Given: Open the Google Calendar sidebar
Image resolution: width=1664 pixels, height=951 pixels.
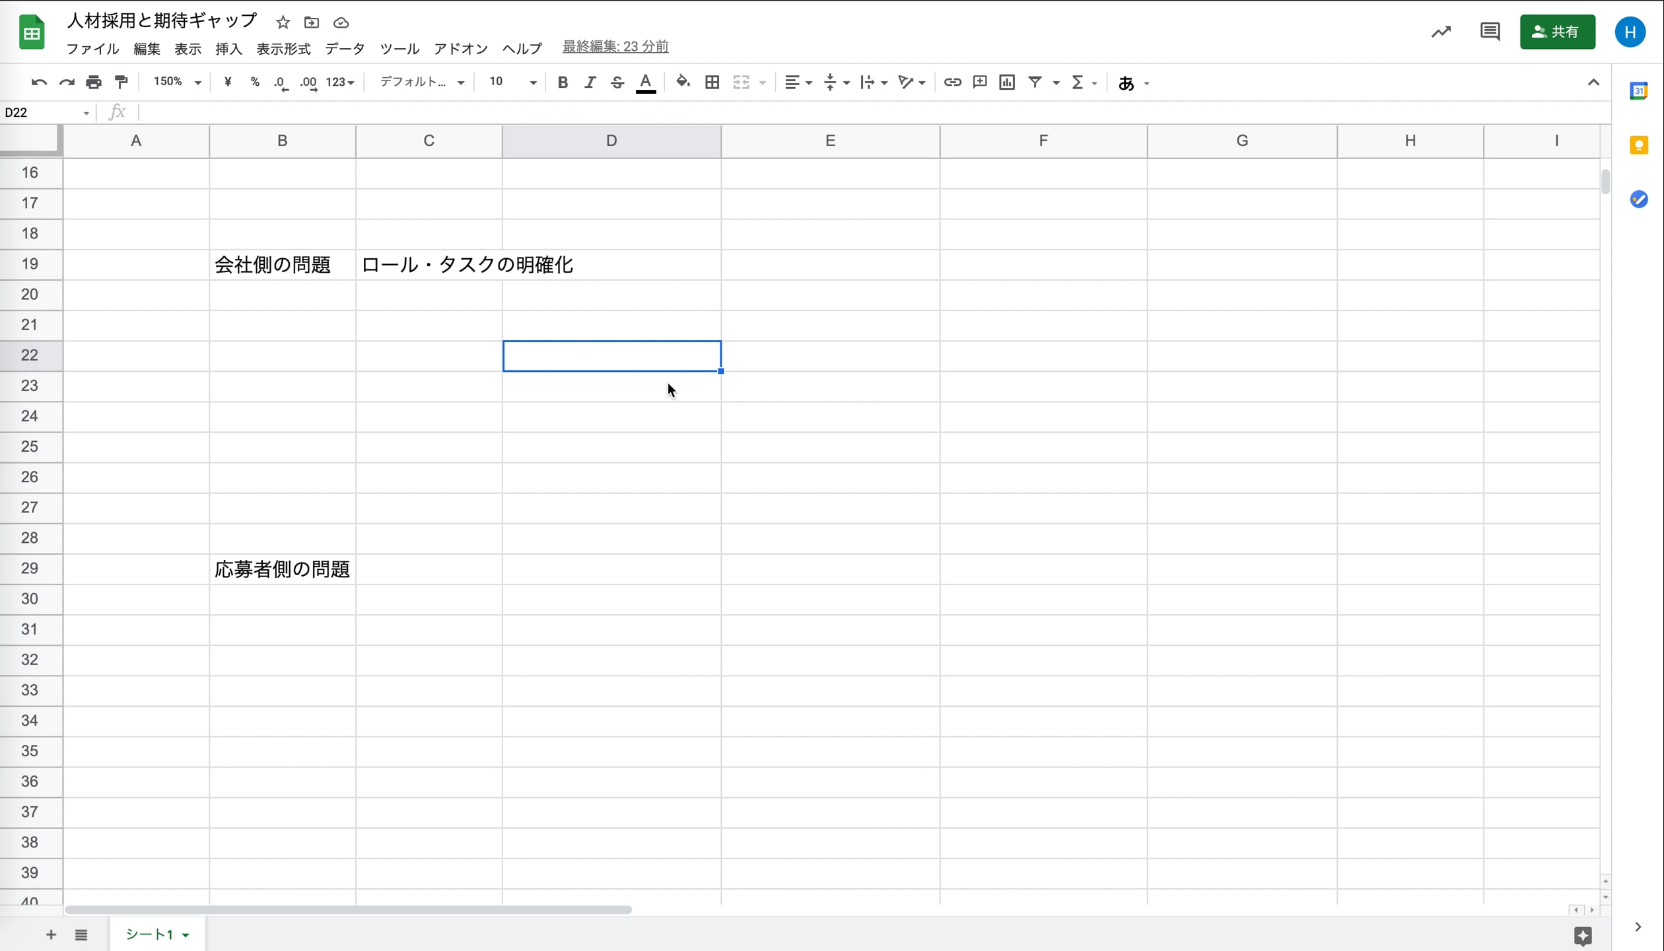Looking at the screenshot, I should pos(1638,90).
